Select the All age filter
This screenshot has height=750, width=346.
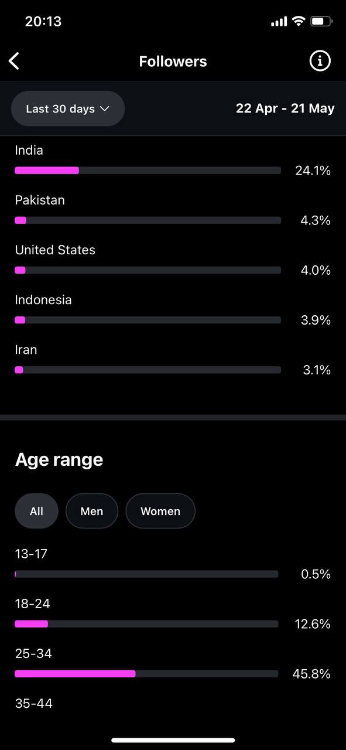coord(36,511)
